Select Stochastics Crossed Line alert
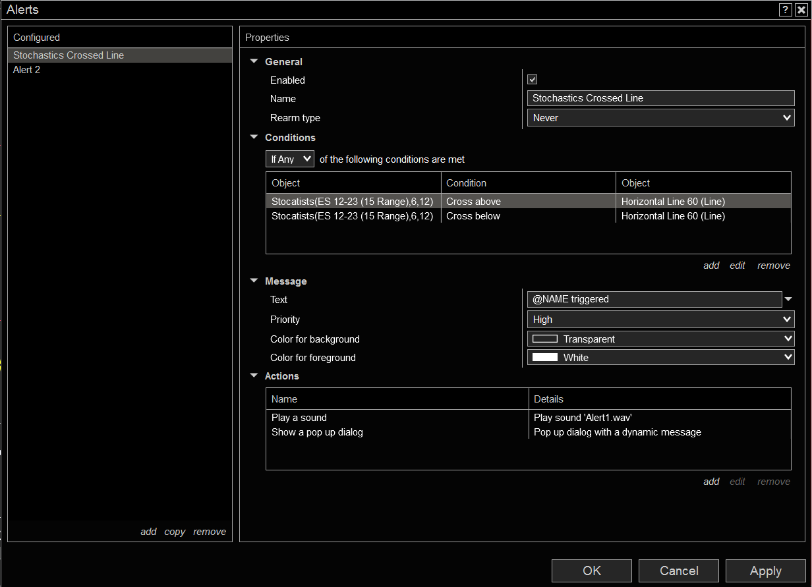The height and width of the screenshot is (587, 812). pyautogui.click(x=120, y=55)
